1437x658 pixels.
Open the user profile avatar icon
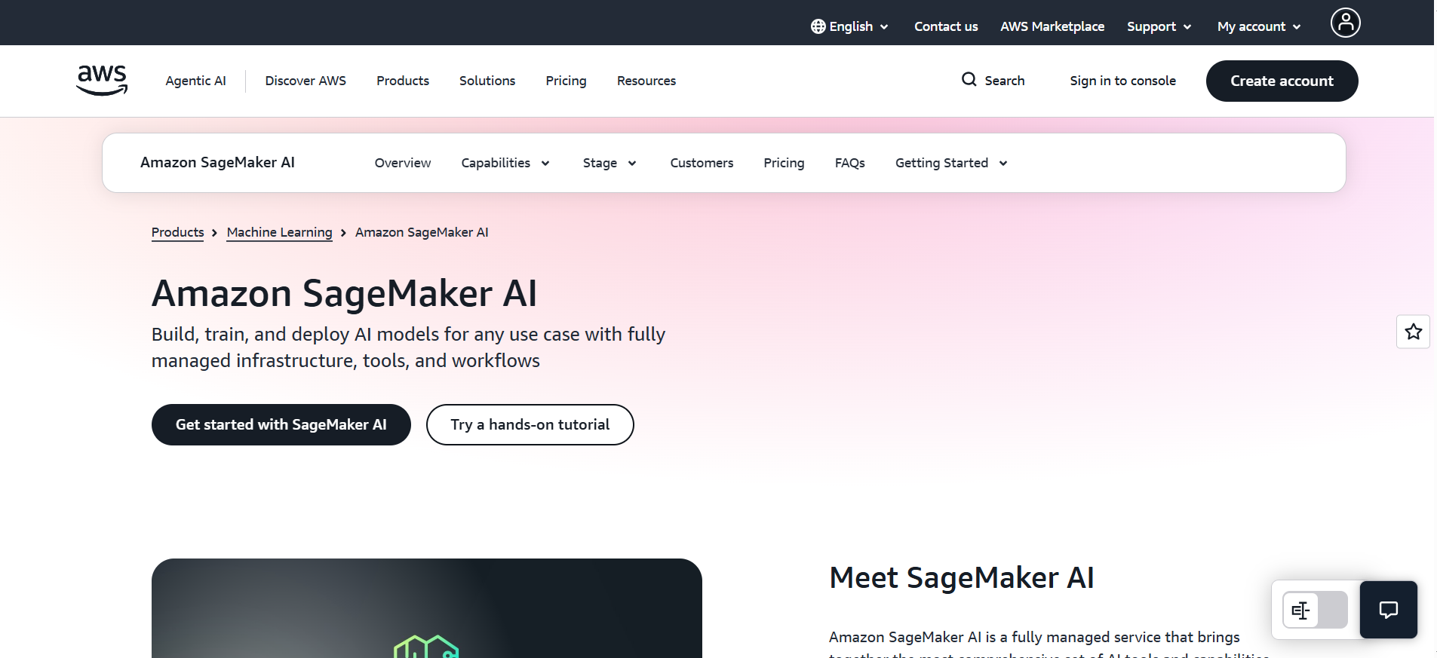pyautogui.click(x=1345, y=23)
